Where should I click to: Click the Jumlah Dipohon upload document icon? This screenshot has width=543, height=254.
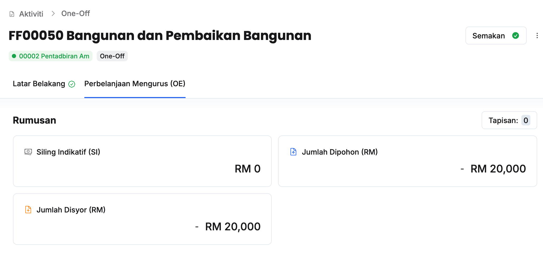(x=293, y=152)
